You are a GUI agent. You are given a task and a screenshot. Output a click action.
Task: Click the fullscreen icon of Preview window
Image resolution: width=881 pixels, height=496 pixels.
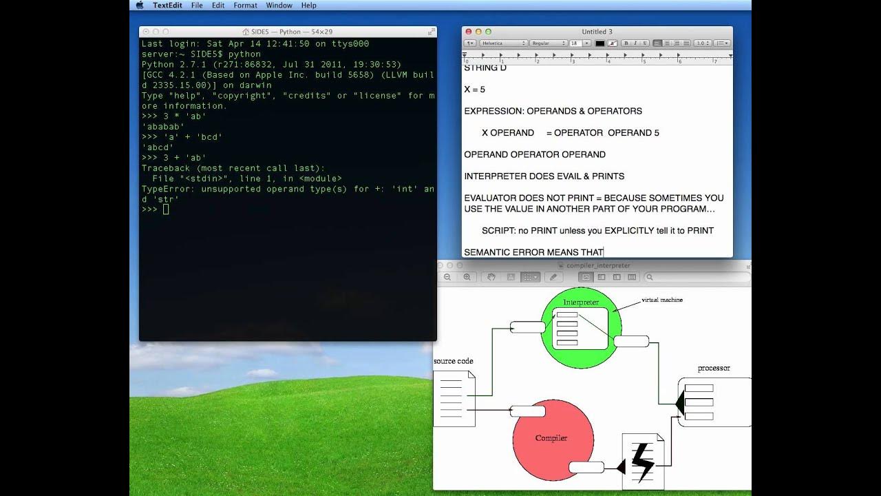click(x=748, y=266)
